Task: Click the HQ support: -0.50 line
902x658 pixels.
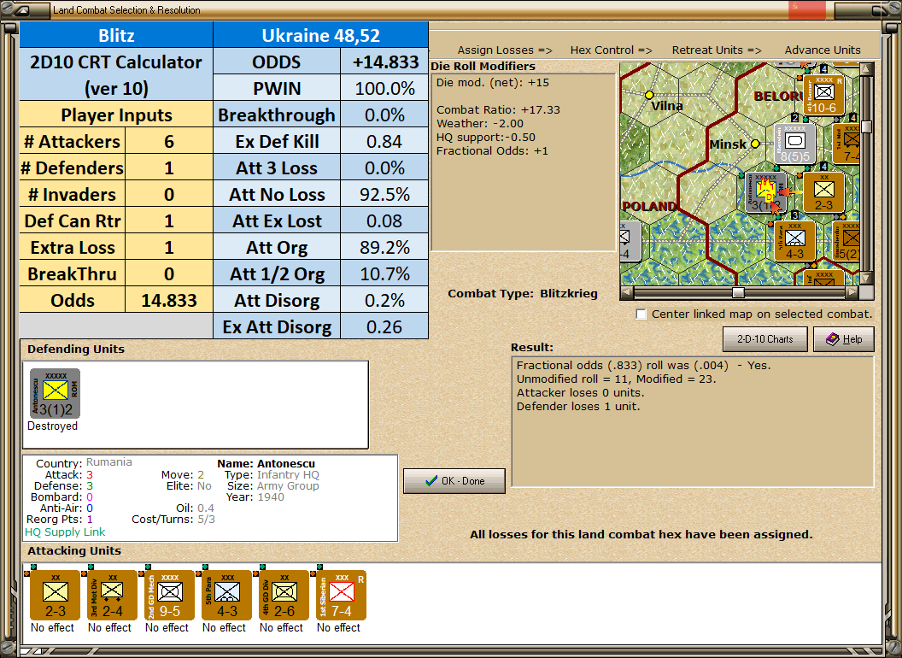Action: coord(485,137)
